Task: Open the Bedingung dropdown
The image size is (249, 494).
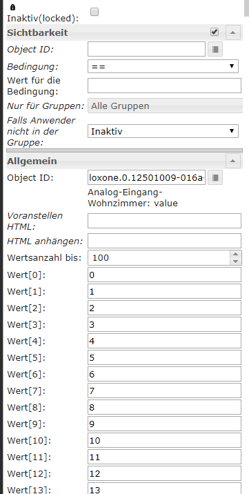Action: (x=163, y=66)
